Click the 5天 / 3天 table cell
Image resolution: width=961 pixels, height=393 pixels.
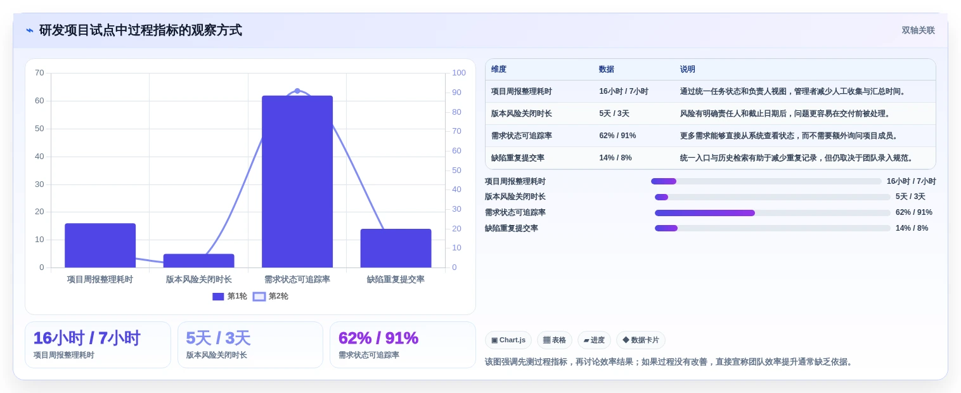[x=614, y=113]
